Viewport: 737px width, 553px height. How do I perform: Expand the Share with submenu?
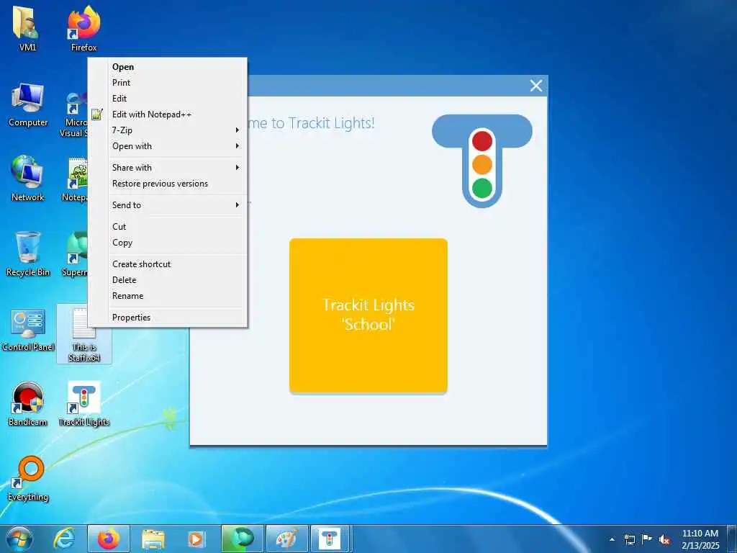tap(168, 168)
